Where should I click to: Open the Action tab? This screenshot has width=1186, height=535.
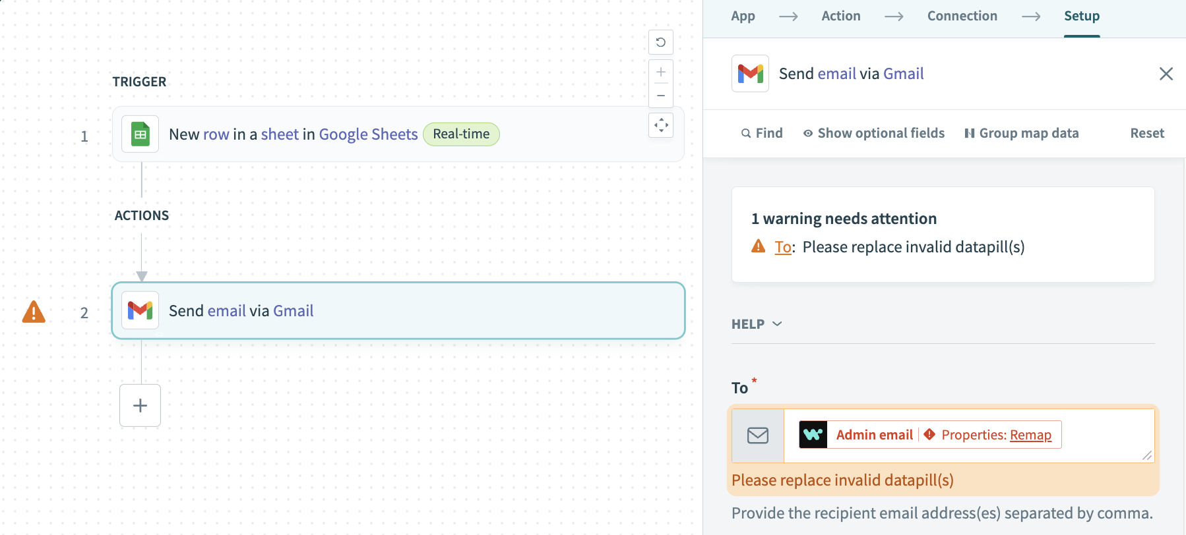(x=840, y=16)
